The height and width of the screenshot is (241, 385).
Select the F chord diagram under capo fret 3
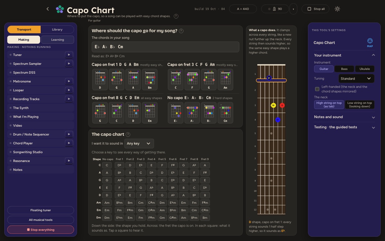[x=192, y=80]
